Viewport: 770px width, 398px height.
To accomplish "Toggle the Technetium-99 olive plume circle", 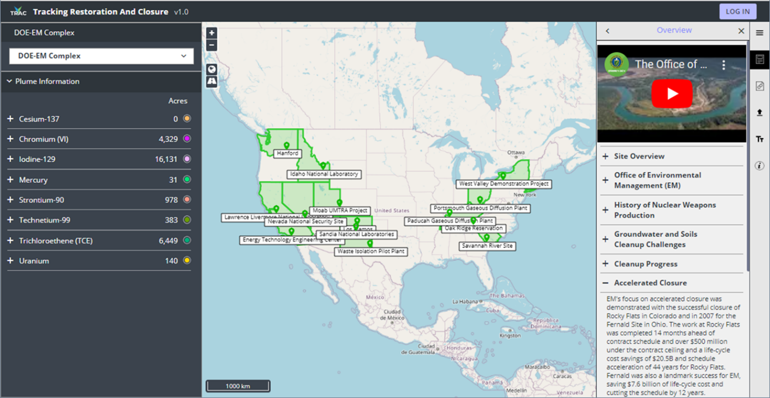I will tap(187, 220).
